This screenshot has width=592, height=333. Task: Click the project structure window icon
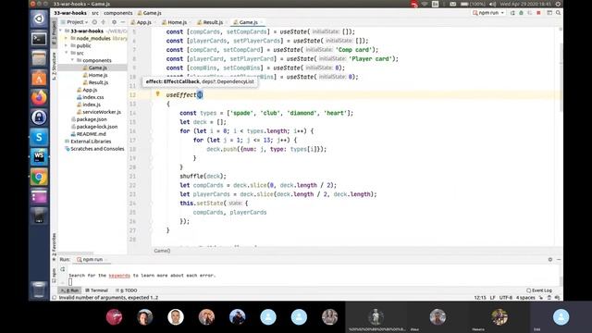[x=549, y=13]
